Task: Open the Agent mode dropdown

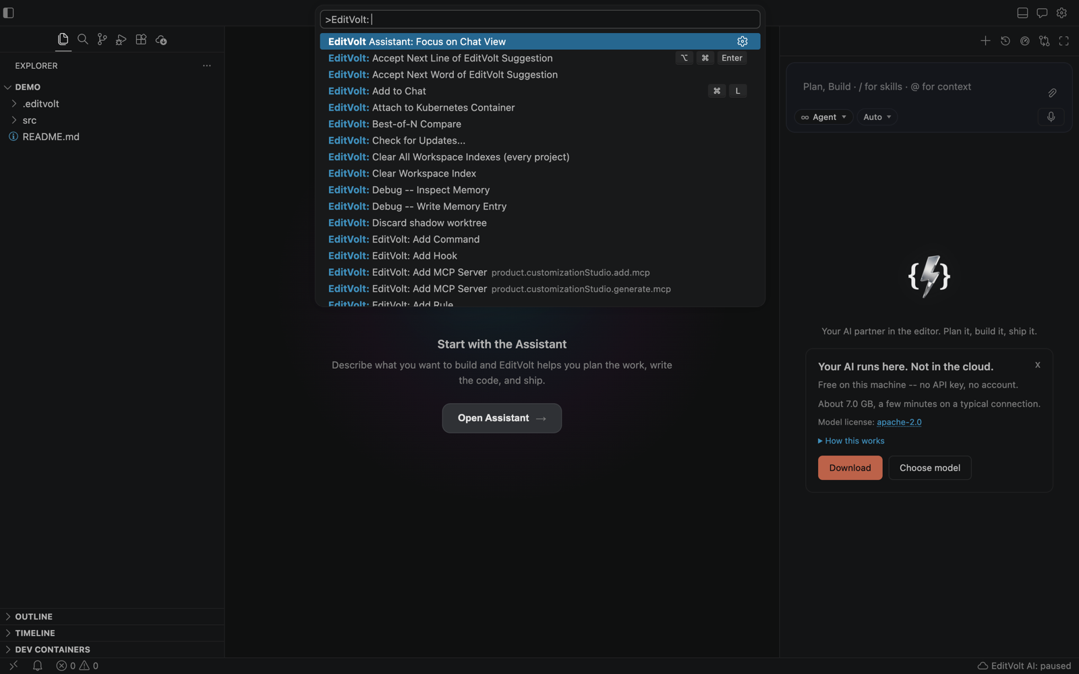Action: pos(823,117)
